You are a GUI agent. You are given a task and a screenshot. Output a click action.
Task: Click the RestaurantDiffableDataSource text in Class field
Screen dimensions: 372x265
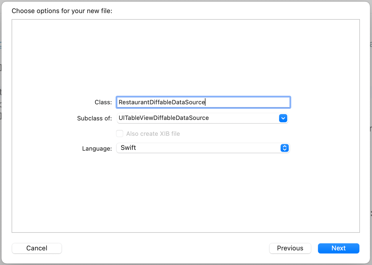click(x=162, y=102)
